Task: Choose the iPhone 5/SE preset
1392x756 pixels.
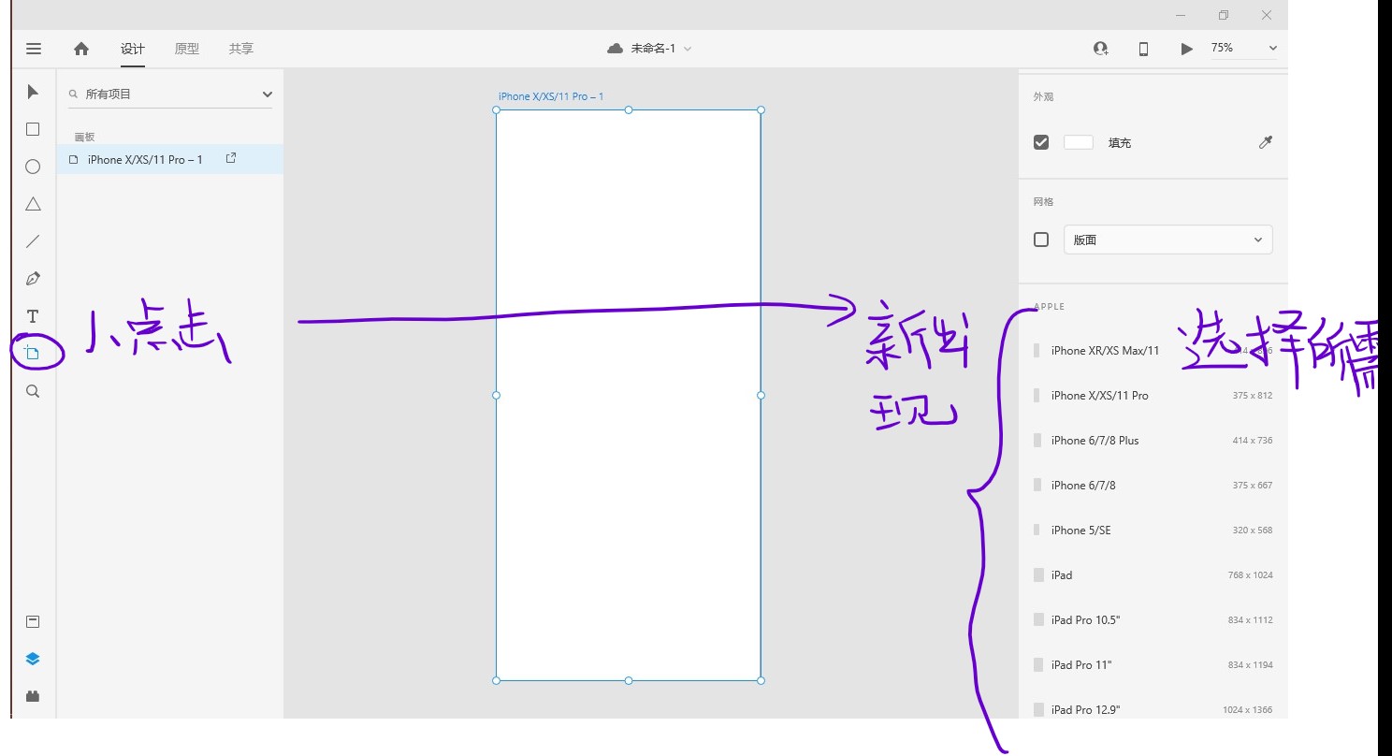Action: pos(1153,531)
